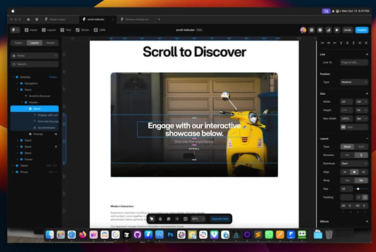Image resolution: width=376 pixels, height=252 pixels.
Task: Switch to scroll-indicator project tab
Action: [98, 19]
